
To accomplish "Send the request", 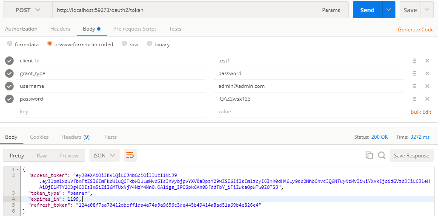I will [367, 10].
